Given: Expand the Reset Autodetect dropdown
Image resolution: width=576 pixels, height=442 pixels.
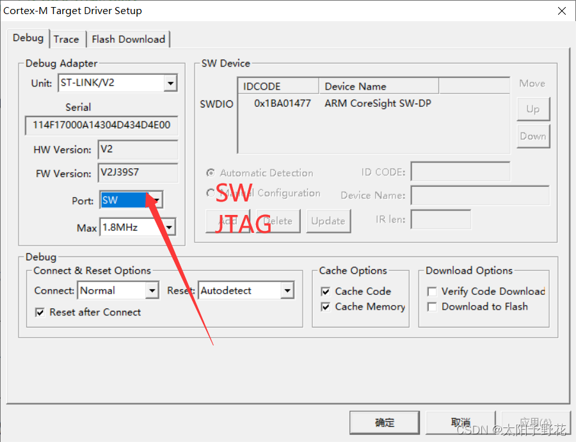Looking at the screenshot, I should pos(287,291).
